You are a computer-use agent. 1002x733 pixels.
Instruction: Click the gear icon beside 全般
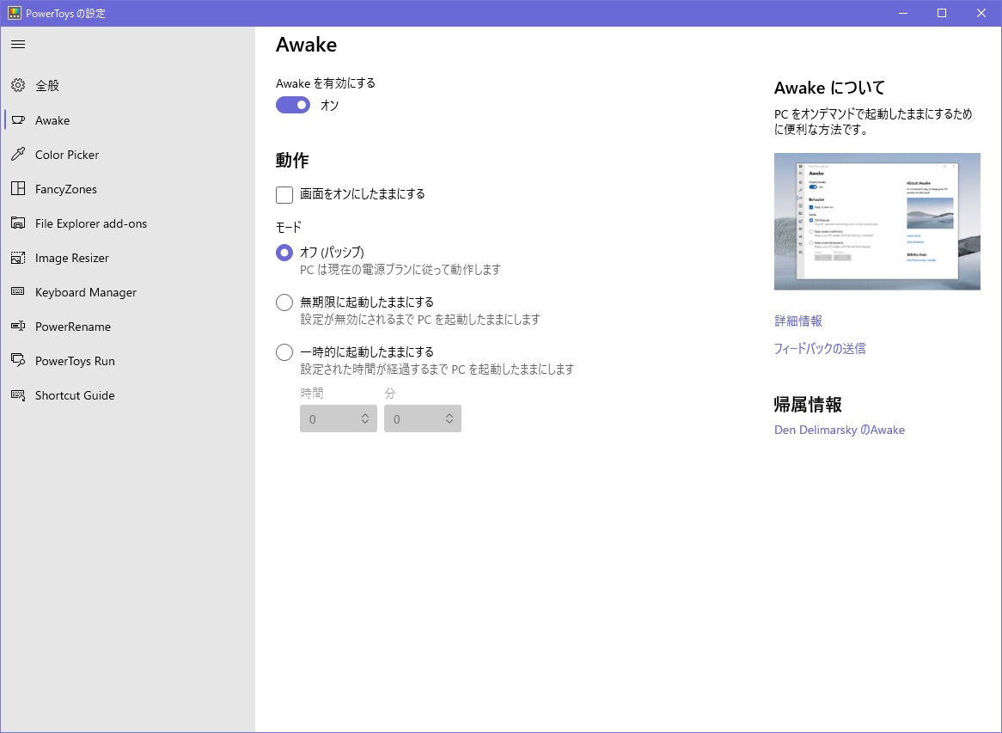(18, 85)
